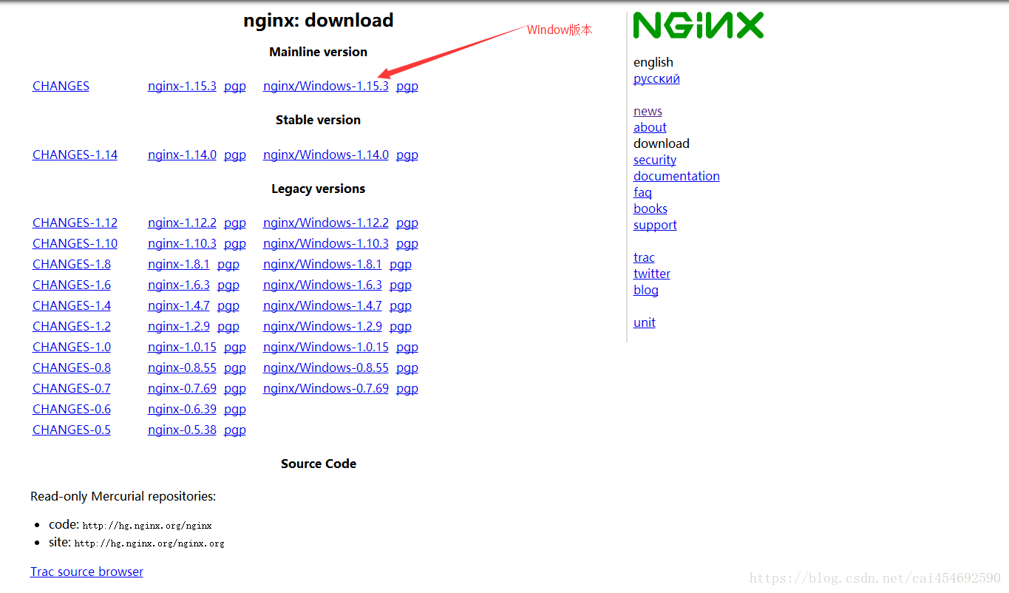Open pgp link beside nginx/Windows-1.0.15
This screenshot has height=593, width=1009.
pyautogui.click(x=407, y=347)
